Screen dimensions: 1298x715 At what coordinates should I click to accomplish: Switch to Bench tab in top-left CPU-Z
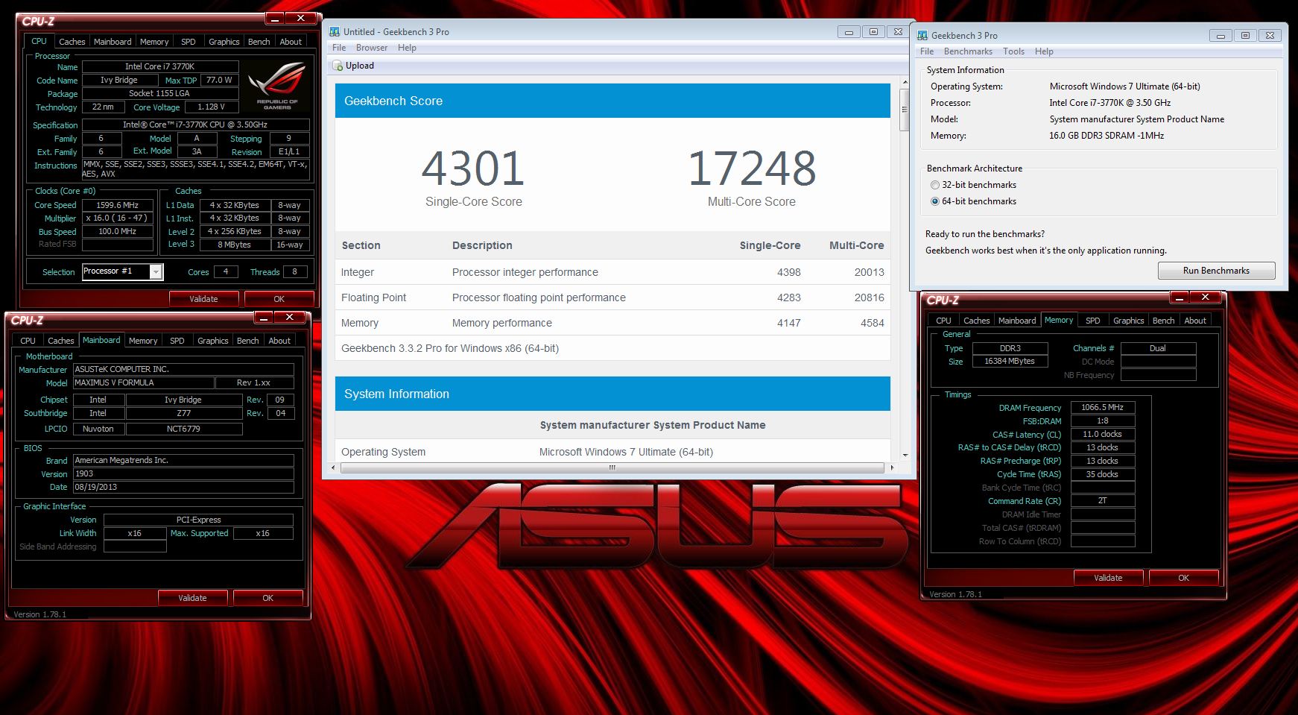(259, 42)
